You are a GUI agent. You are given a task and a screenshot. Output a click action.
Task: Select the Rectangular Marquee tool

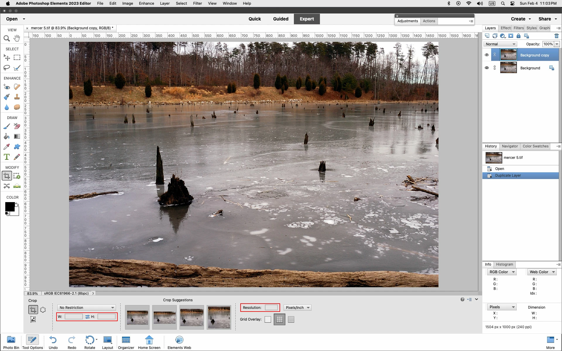(17, 57)
